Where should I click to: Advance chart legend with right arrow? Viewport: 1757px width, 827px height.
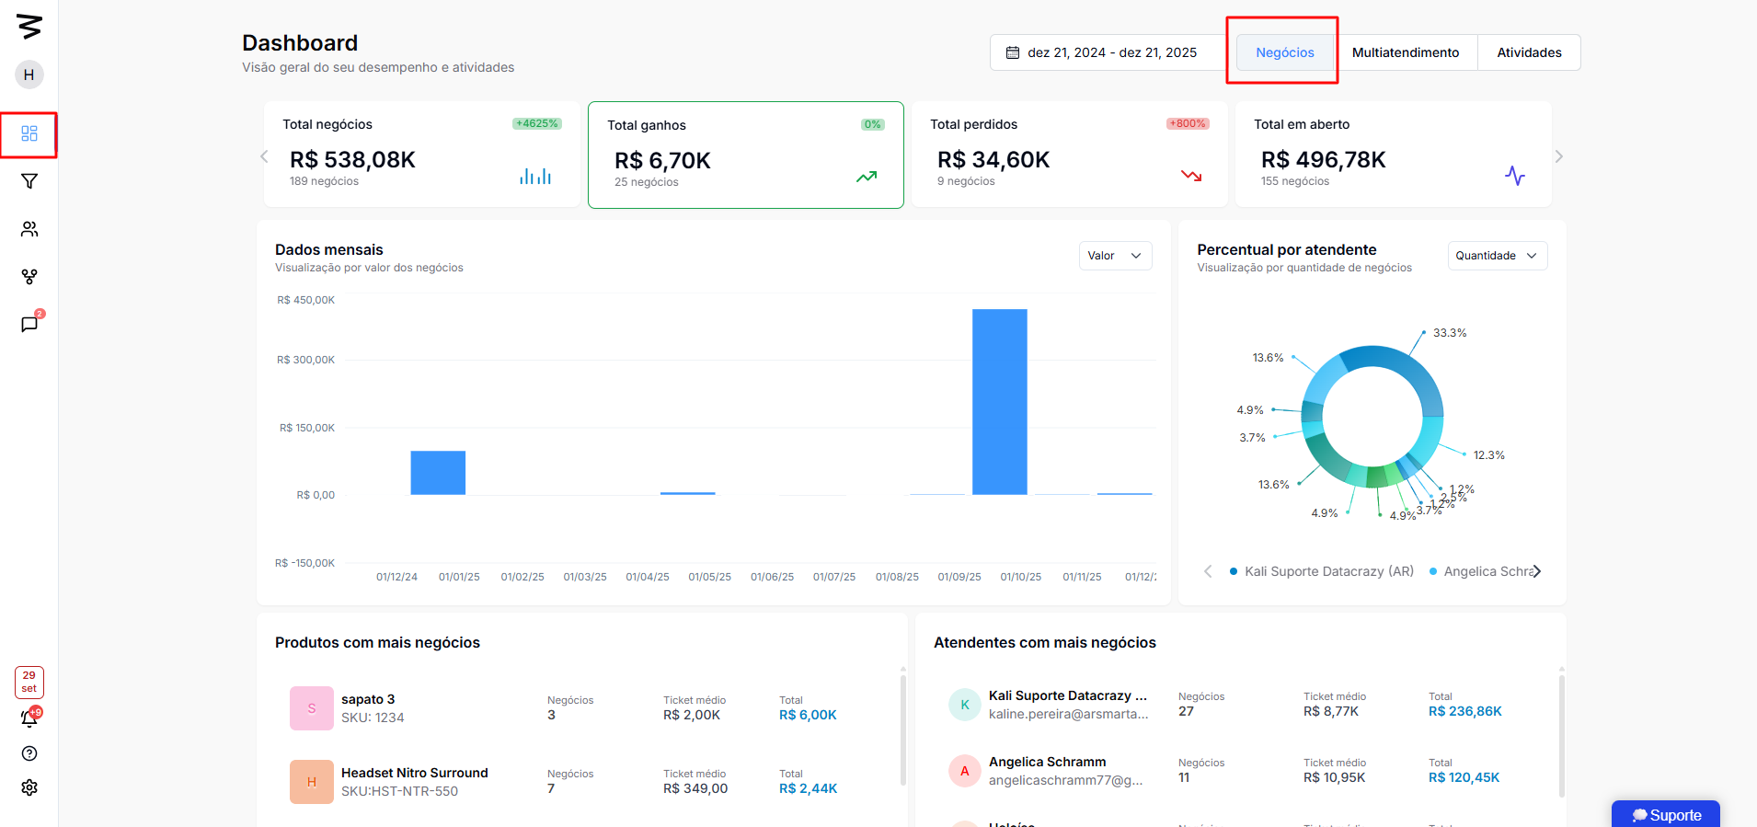click(1537, 571)
